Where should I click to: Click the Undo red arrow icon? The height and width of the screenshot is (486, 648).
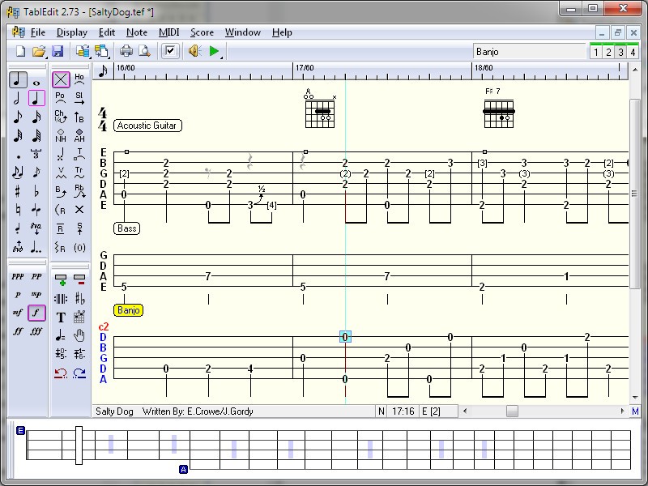[61, 373]
